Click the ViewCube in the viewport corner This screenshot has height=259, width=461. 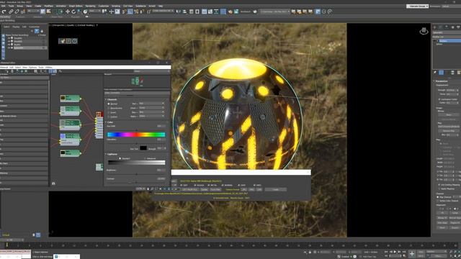click(424, 31)
